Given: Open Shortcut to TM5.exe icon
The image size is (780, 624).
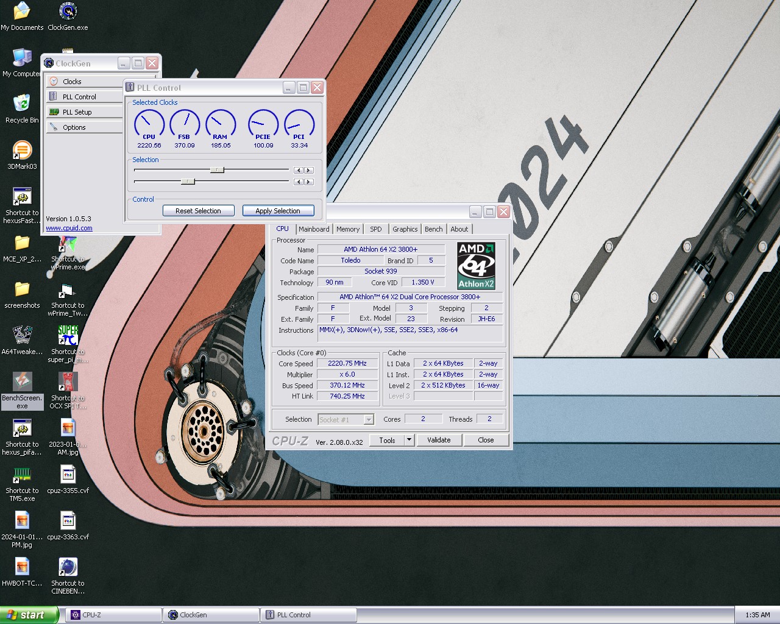Looking at the screenshot, I should (22, 483).
